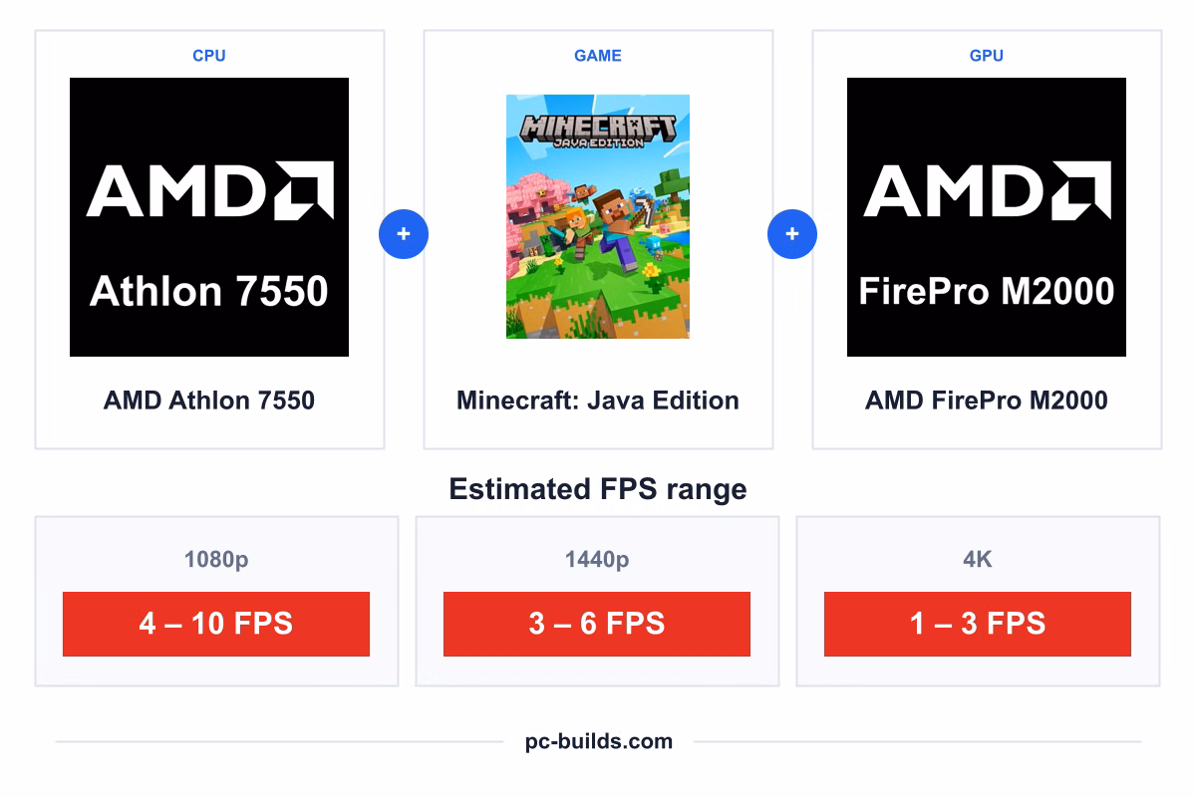The width and height of the screenshot is (1196, 797).
Task: Open the Minecraft: Java Edition title link
Action: 598,400
